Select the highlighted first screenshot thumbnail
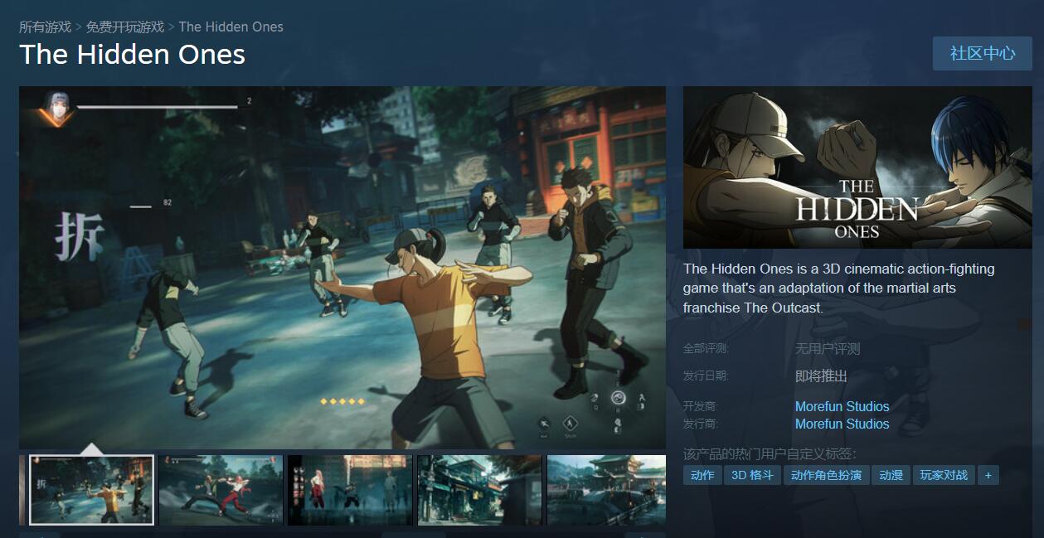Image resolution: width=1044 pixels, height=538 pixels. [x=91, y=489]
